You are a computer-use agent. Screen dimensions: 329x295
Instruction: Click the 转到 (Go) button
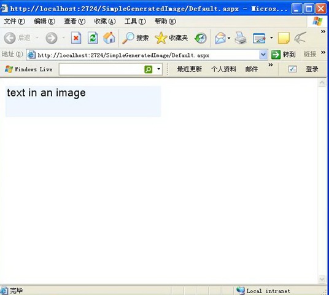(284, 55)
